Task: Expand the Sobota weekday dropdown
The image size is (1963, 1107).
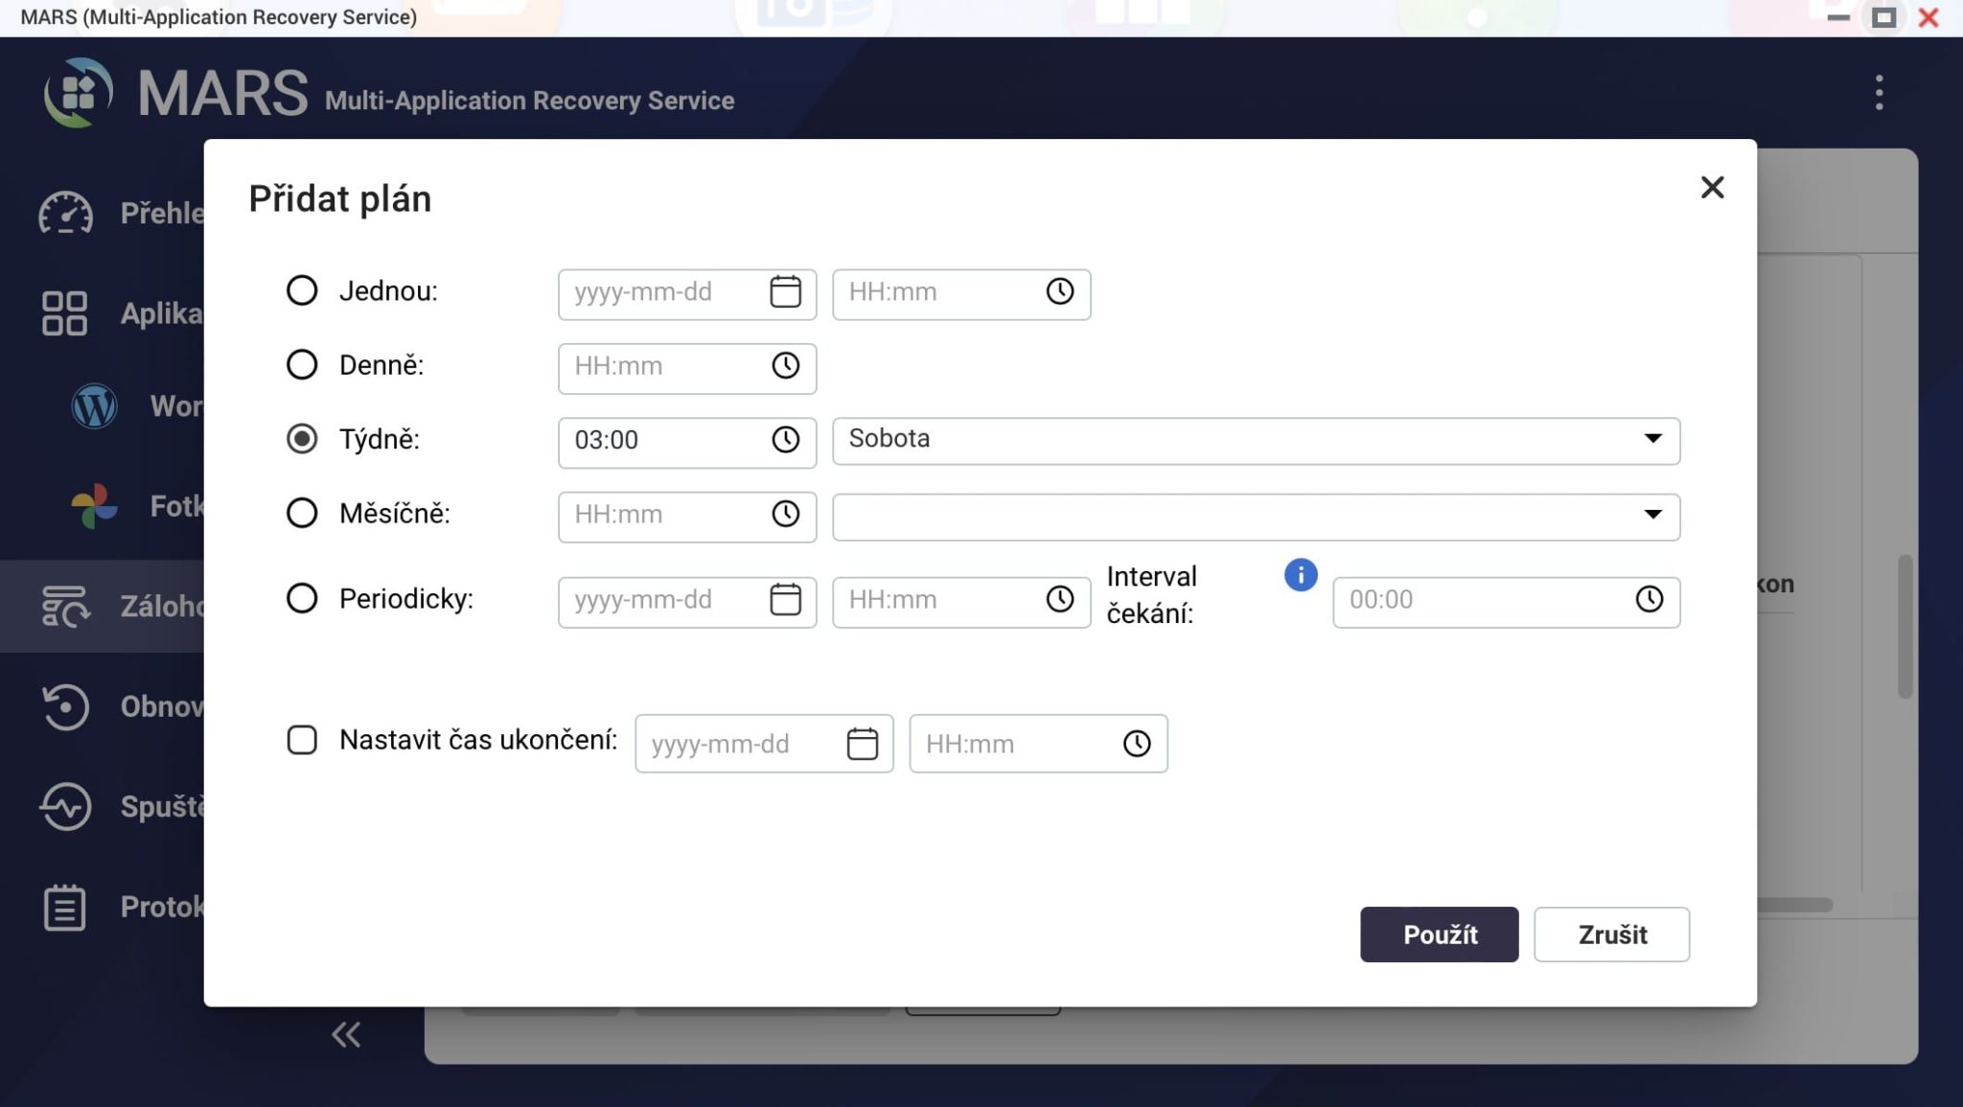Action: pos(1256,440)
